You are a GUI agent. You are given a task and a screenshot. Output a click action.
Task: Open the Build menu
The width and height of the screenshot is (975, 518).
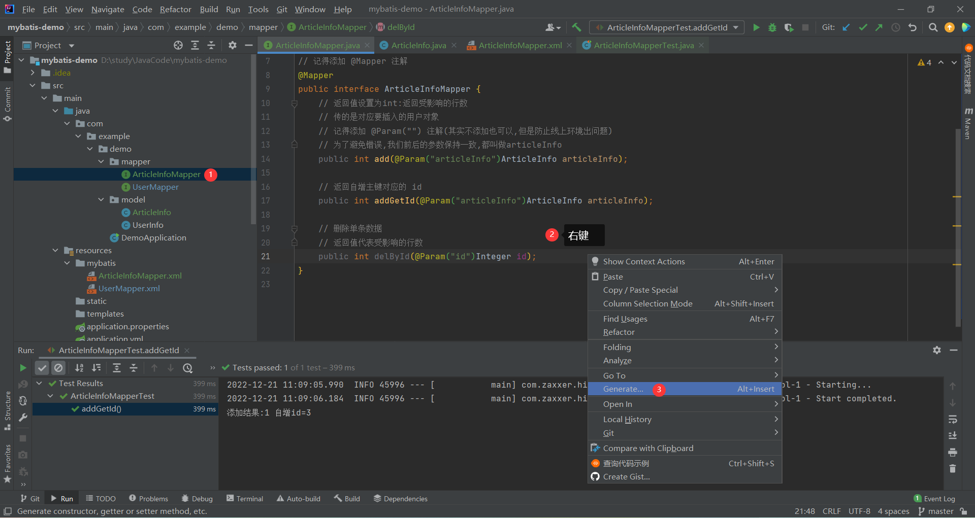[209, 9]
